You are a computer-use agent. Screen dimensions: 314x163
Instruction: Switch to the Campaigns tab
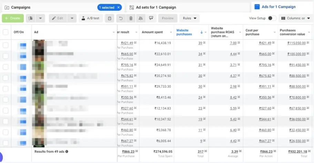pyautogui.click(x=21, y=7)
